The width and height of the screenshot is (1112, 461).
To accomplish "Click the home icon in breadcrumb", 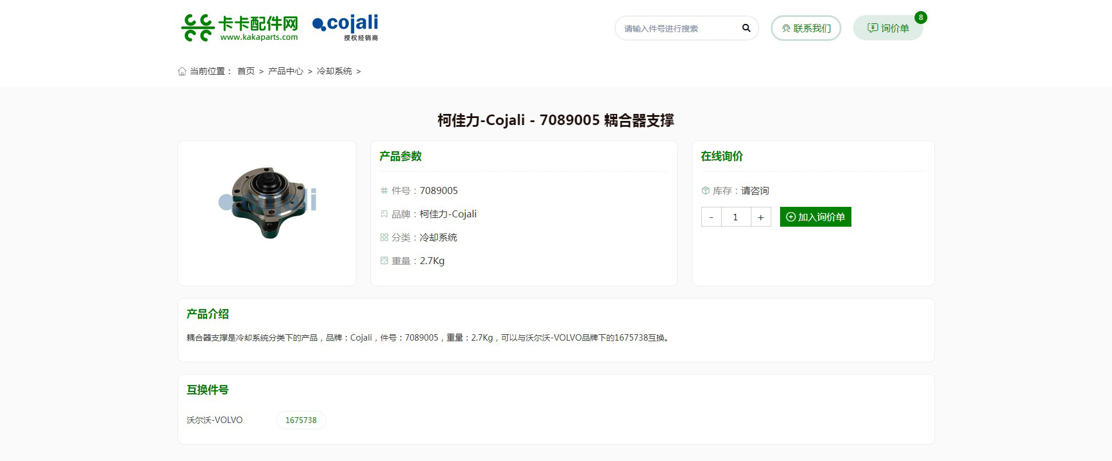I will click(x=182, y=71).
